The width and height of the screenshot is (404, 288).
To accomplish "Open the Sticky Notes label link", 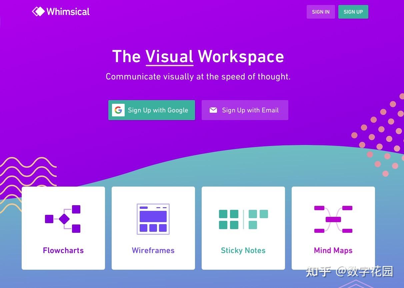I will point(243,250).
